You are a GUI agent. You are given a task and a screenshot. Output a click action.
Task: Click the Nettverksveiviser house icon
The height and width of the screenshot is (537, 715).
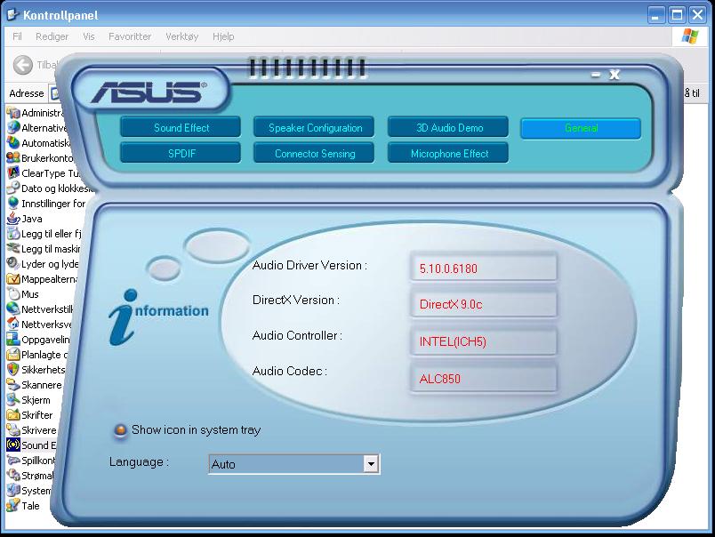pyautogui.click(x=13, y=324)
